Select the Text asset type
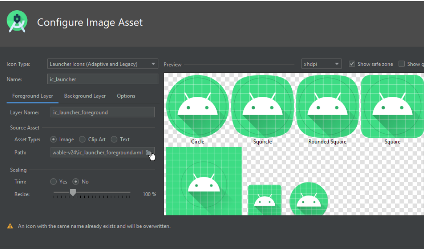Screen dimensions: 424x249 (x=114, y=139)
